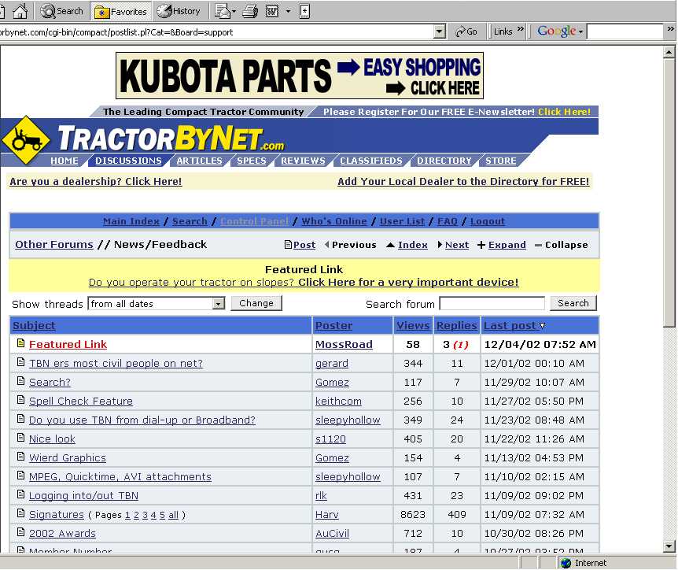Image resolution: width=678 pixels, height=570 pixels.
Task: Open the ARTICLES navigation tab
Action: click(199, 161)
